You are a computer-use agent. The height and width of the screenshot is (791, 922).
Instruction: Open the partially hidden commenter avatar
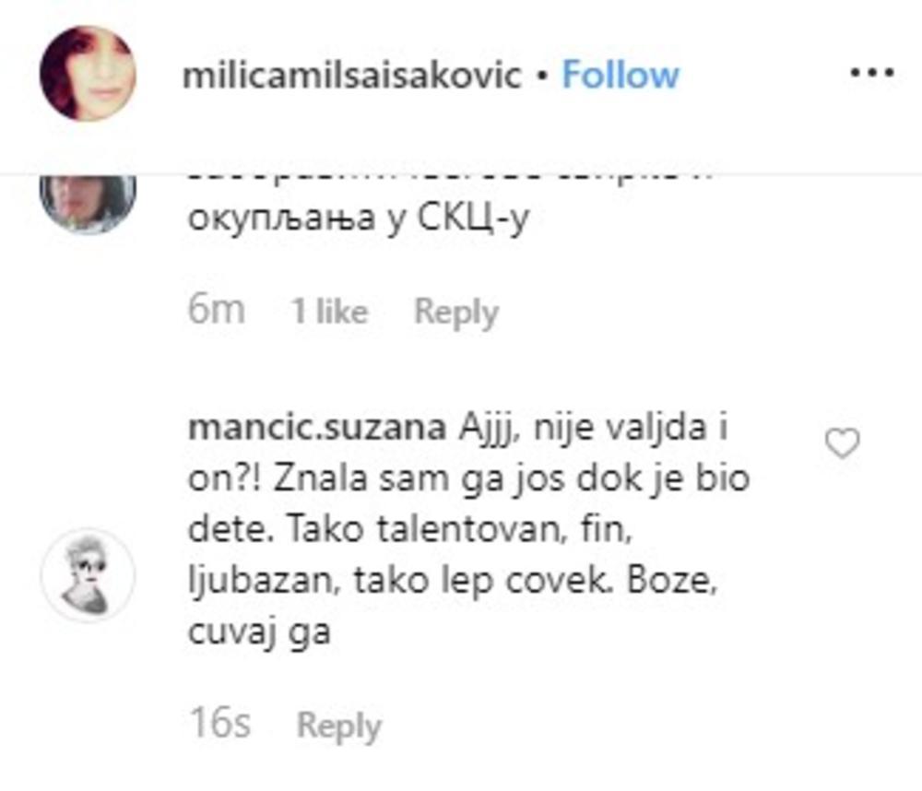tap(89, 204)
